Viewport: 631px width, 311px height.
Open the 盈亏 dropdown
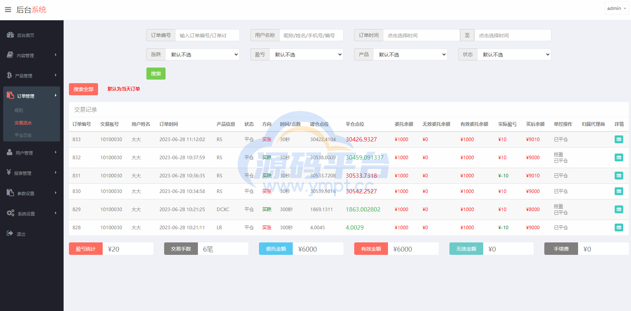pos(306,54)
